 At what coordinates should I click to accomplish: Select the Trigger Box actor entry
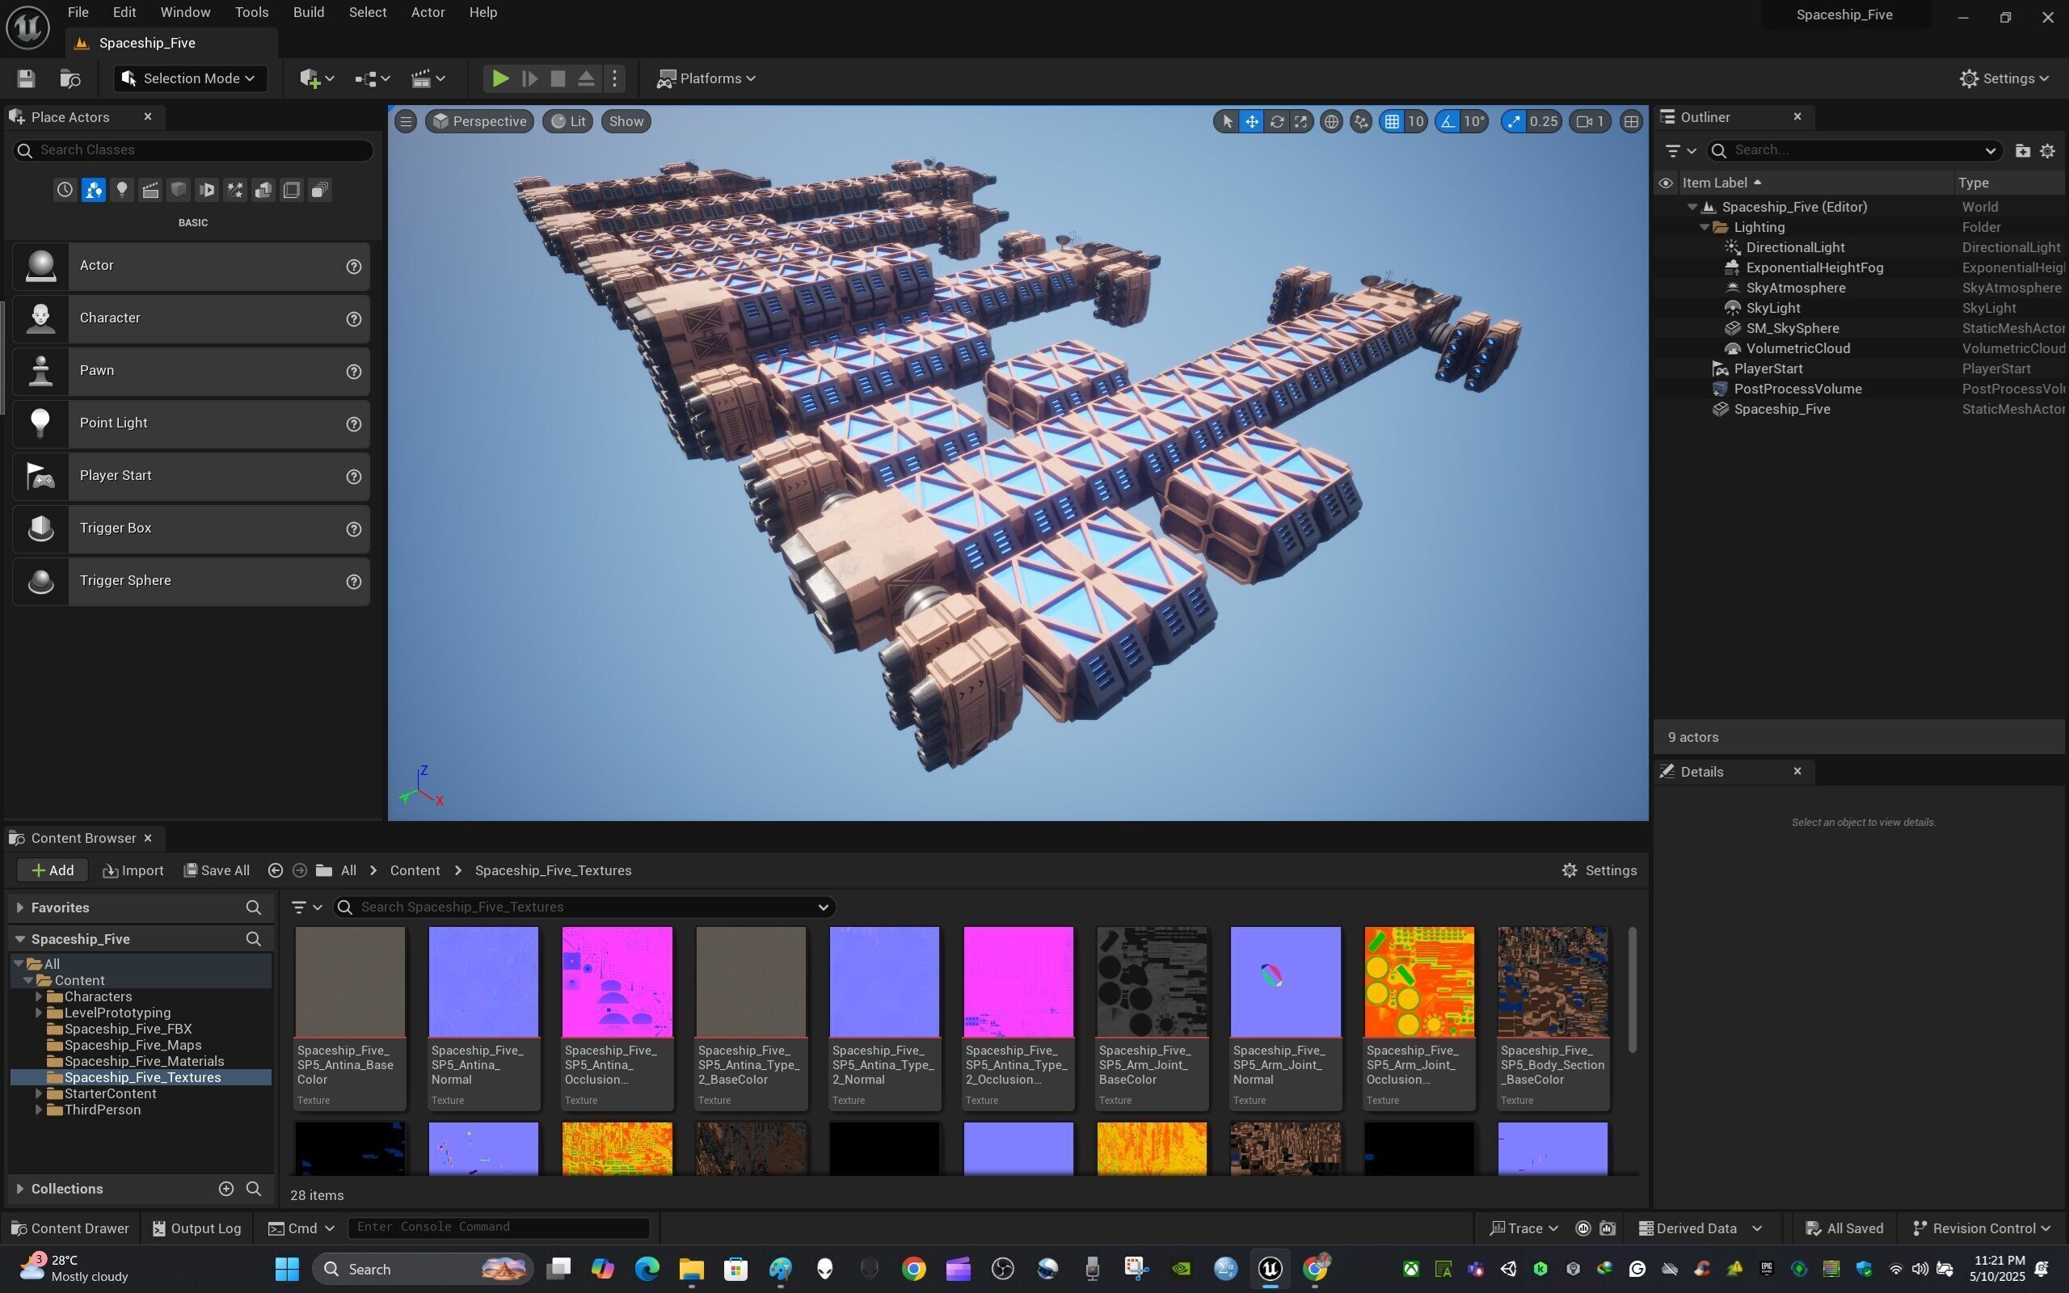(191, 529)
